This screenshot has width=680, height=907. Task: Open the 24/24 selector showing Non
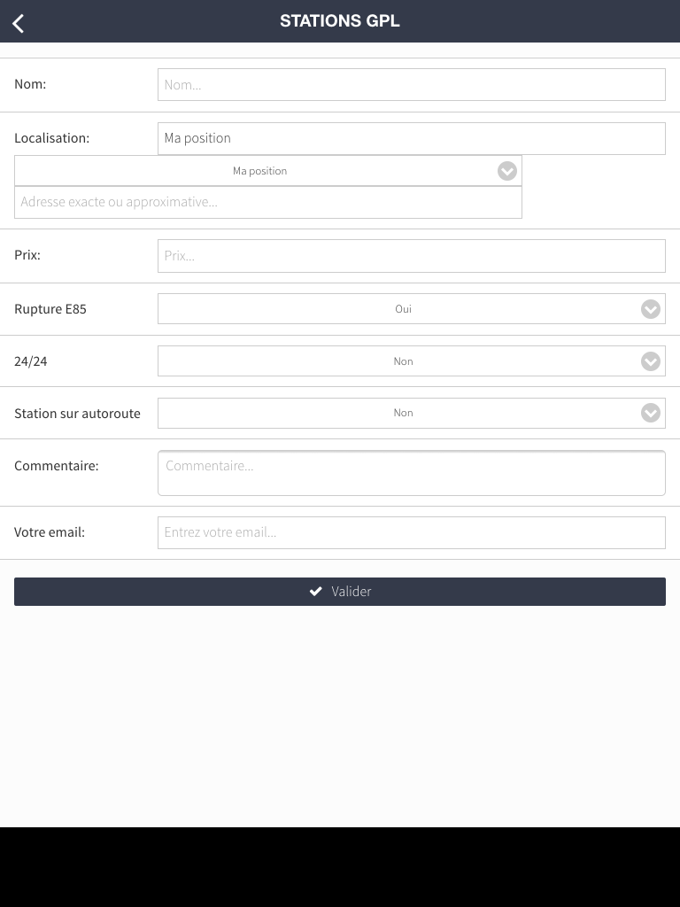click(412, 361)
